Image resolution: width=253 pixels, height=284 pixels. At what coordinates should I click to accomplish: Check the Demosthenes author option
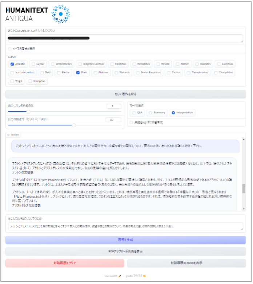tap(53, 64)
